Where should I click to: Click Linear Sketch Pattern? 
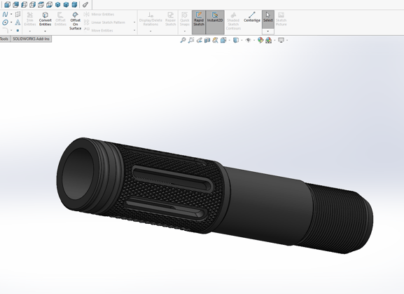click(104, 22)
